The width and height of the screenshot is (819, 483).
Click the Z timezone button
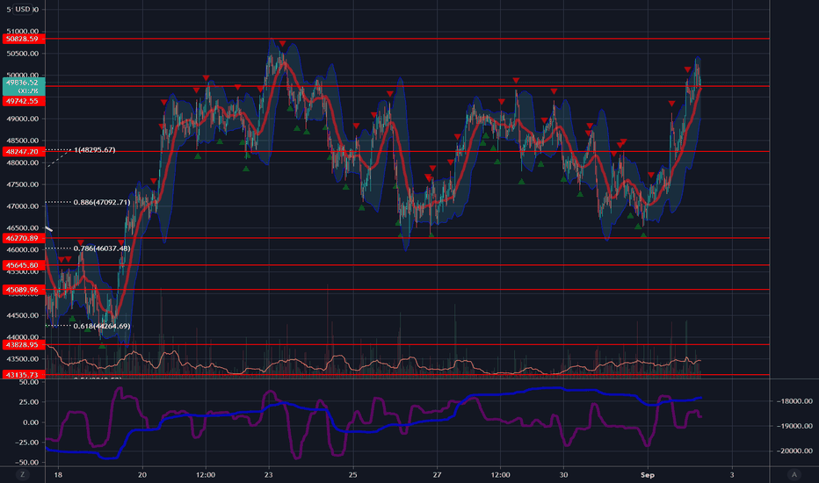[22, 474]
